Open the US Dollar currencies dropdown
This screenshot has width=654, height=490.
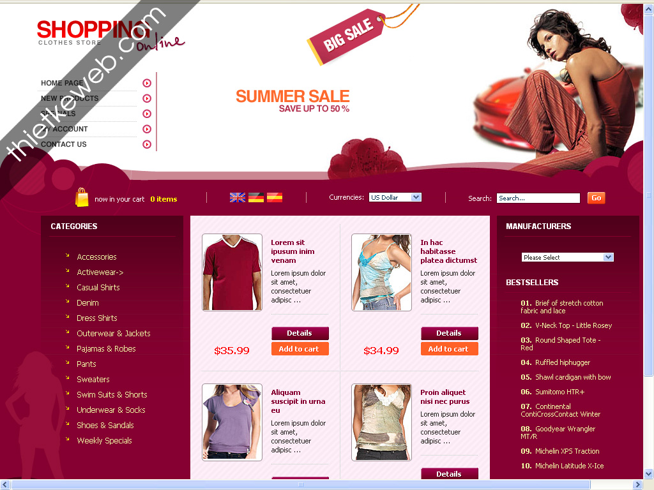pos(395,198)
